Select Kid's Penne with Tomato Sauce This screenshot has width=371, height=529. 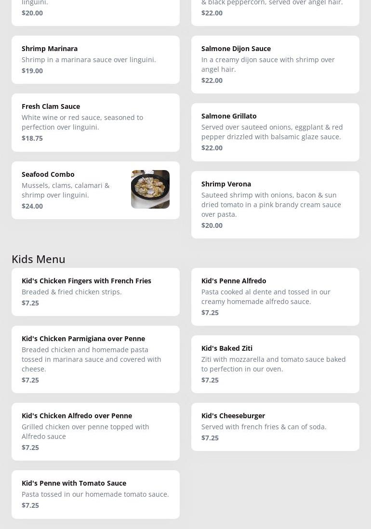(95, 494)
